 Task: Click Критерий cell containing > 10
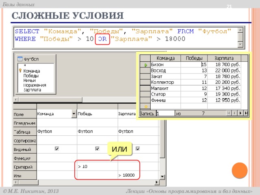[x=97, y=166]
